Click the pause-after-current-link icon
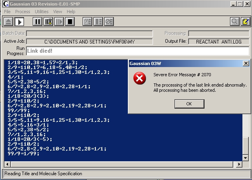The image size is (252, 180). (x=48, y=22)
